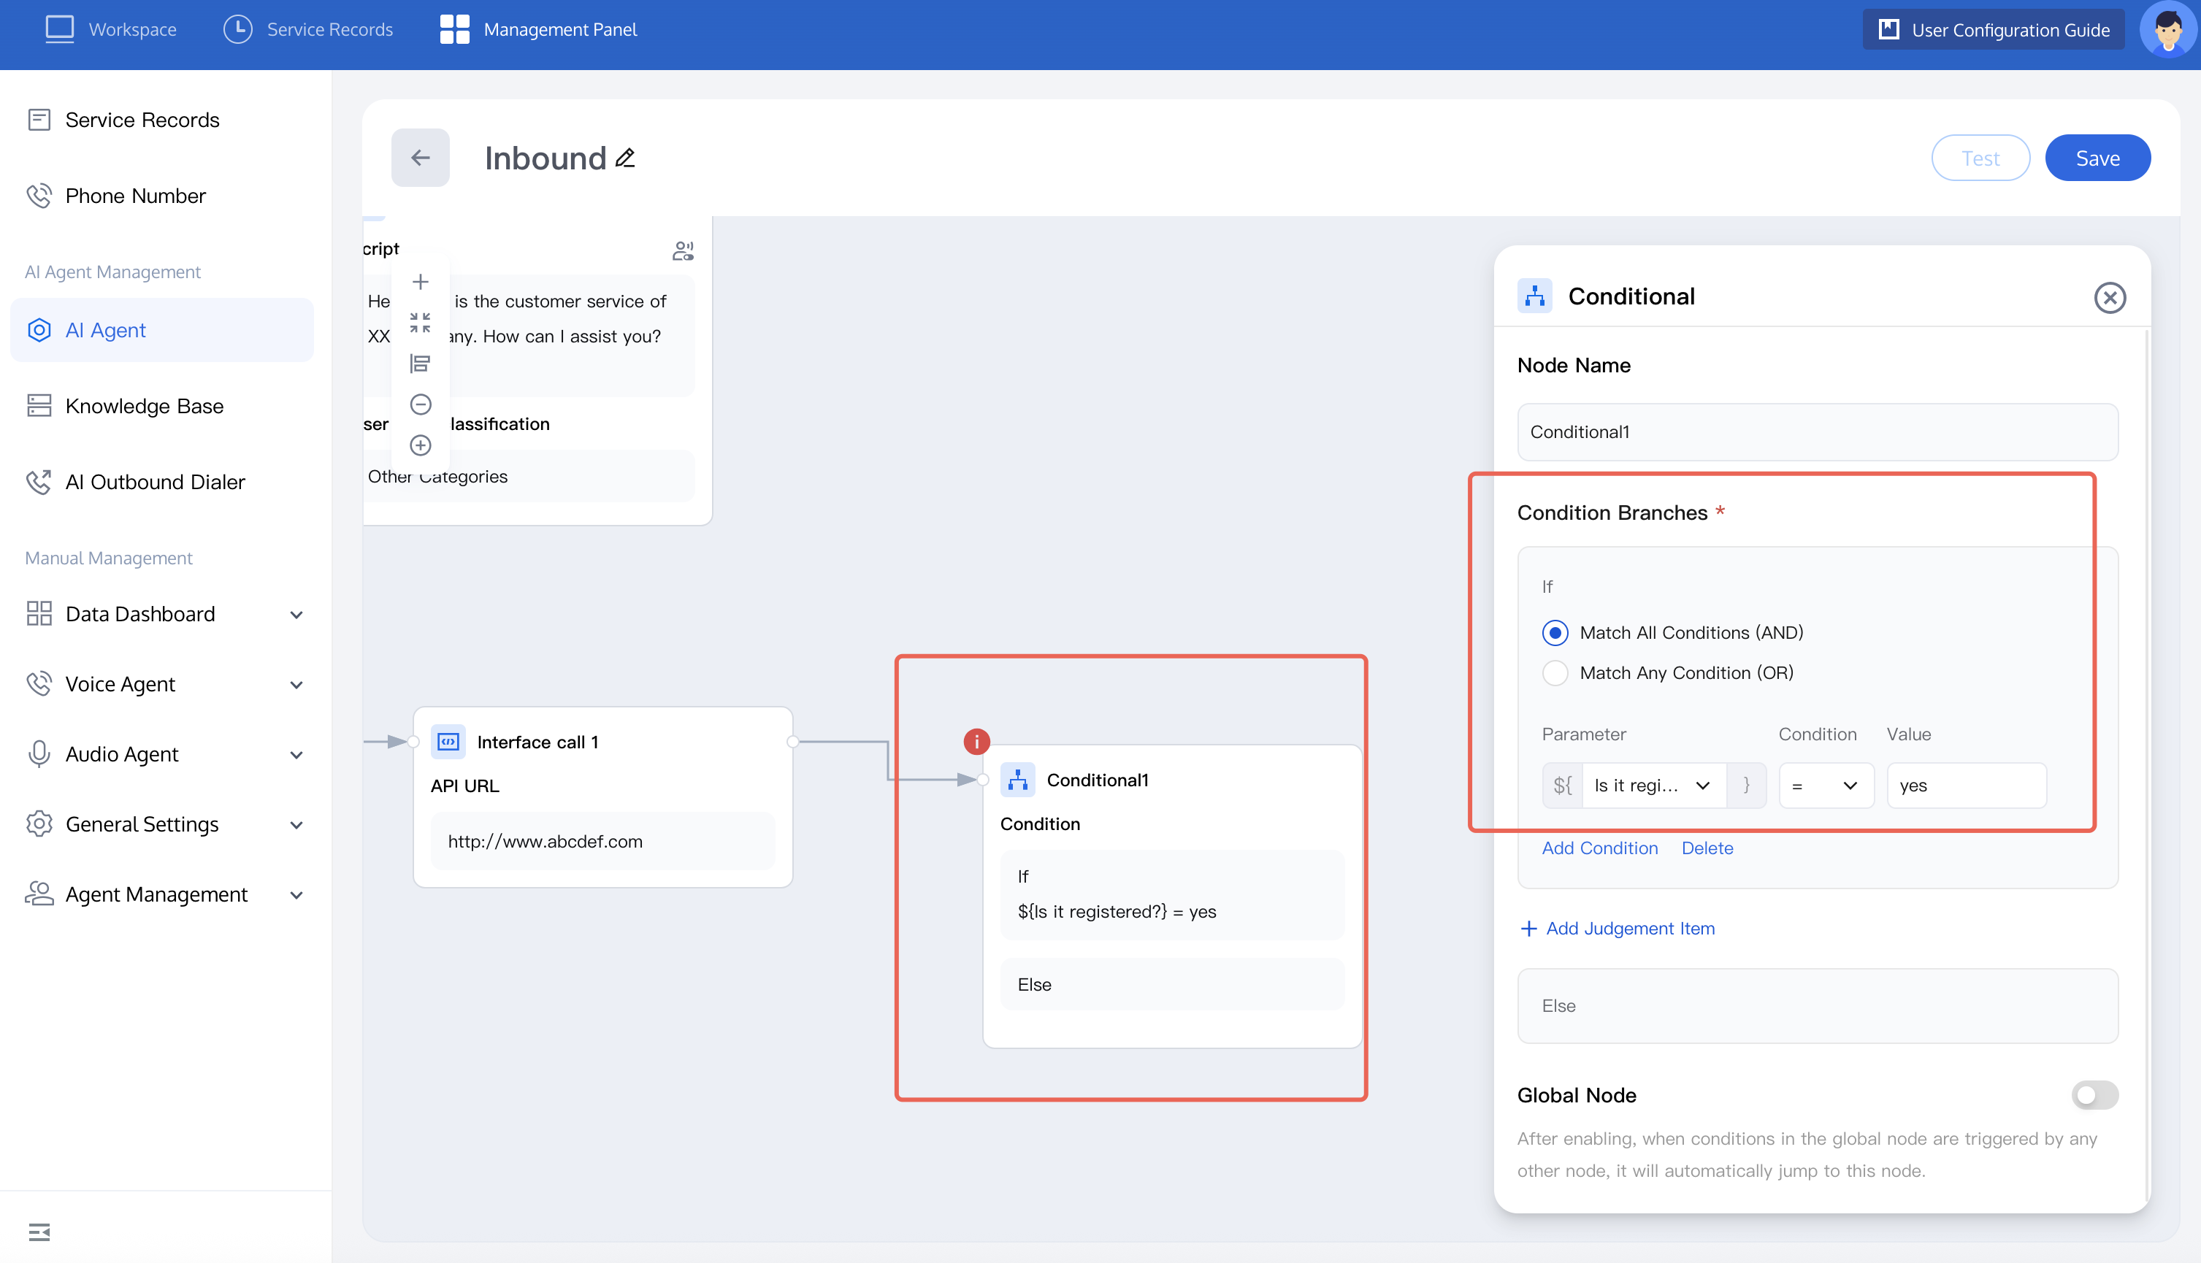Click the auto-align layout icon
2201x1263 pixels.
coord(420,364)
